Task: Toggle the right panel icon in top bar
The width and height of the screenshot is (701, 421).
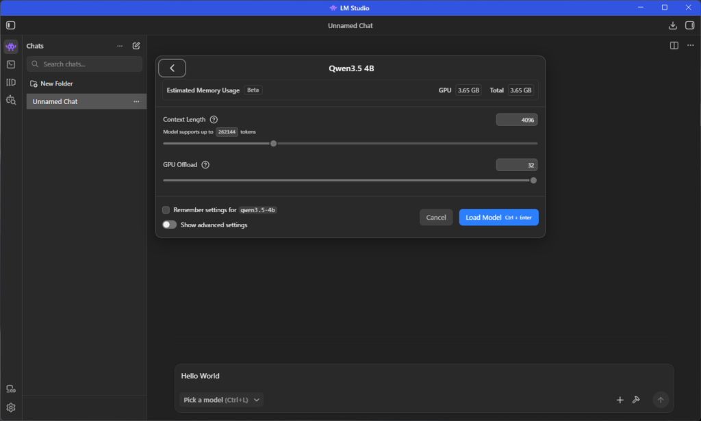Action: coord(689,25)
